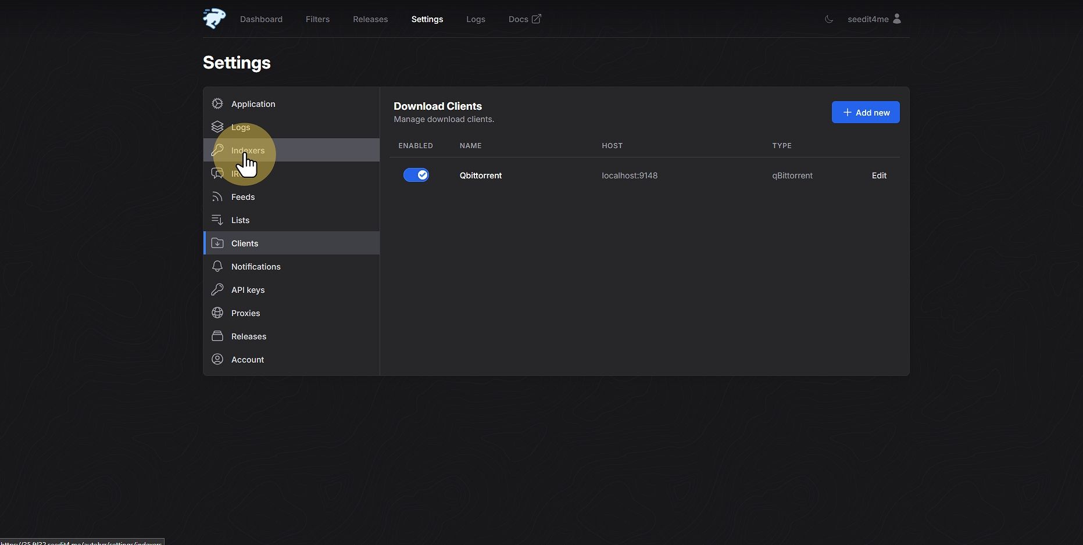Image resolution: width=1083 pixels, height=545 pixels.
Task: Click the Docs external-link arrow icon
Action: click(x=536, y=19)
